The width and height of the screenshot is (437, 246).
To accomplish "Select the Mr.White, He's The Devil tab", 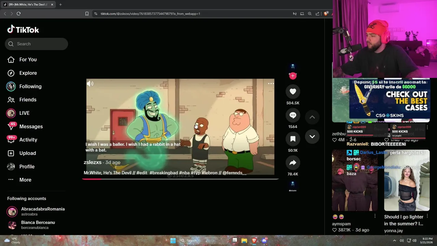I will tap(28, 4).
